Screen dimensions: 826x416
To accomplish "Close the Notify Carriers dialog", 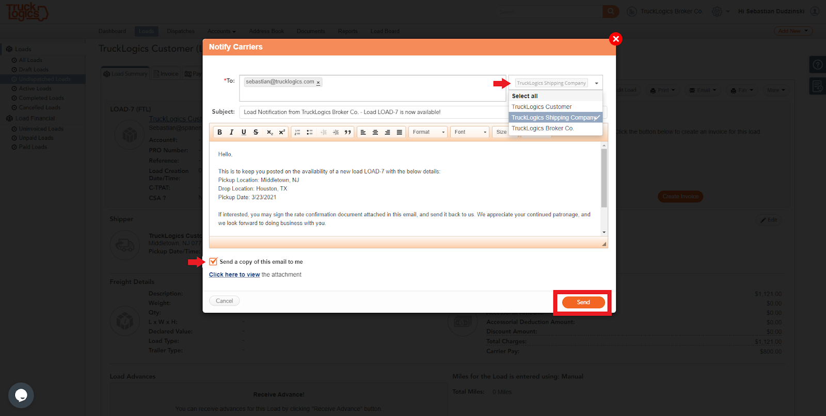I will click(x=615, y=39).
